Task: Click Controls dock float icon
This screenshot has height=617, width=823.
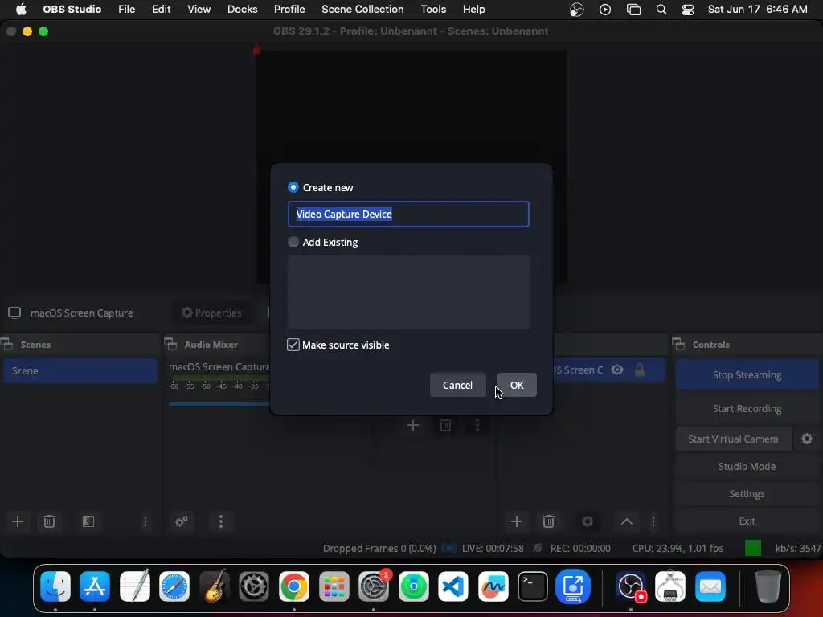Action: tap(678, 344)
